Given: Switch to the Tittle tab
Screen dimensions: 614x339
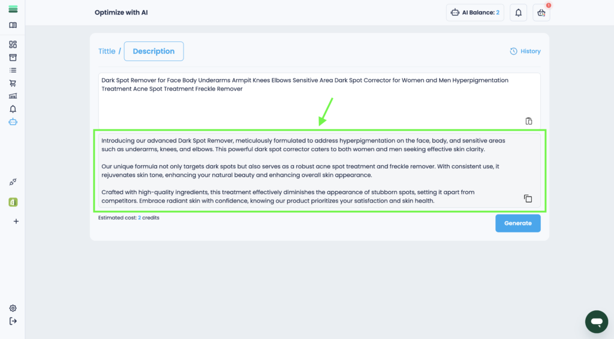Looking at the screenshot, I should [x=107, y=52].
